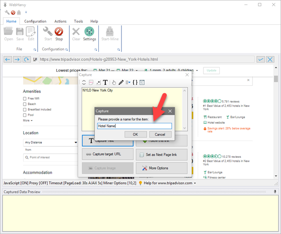Click the browser back arrow button

point(7,59)
